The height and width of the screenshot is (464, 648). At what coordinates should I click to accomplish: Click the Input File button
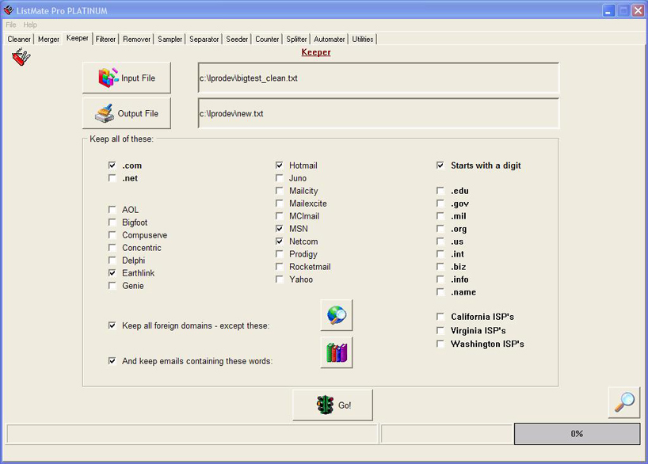(x=126, y=78)
